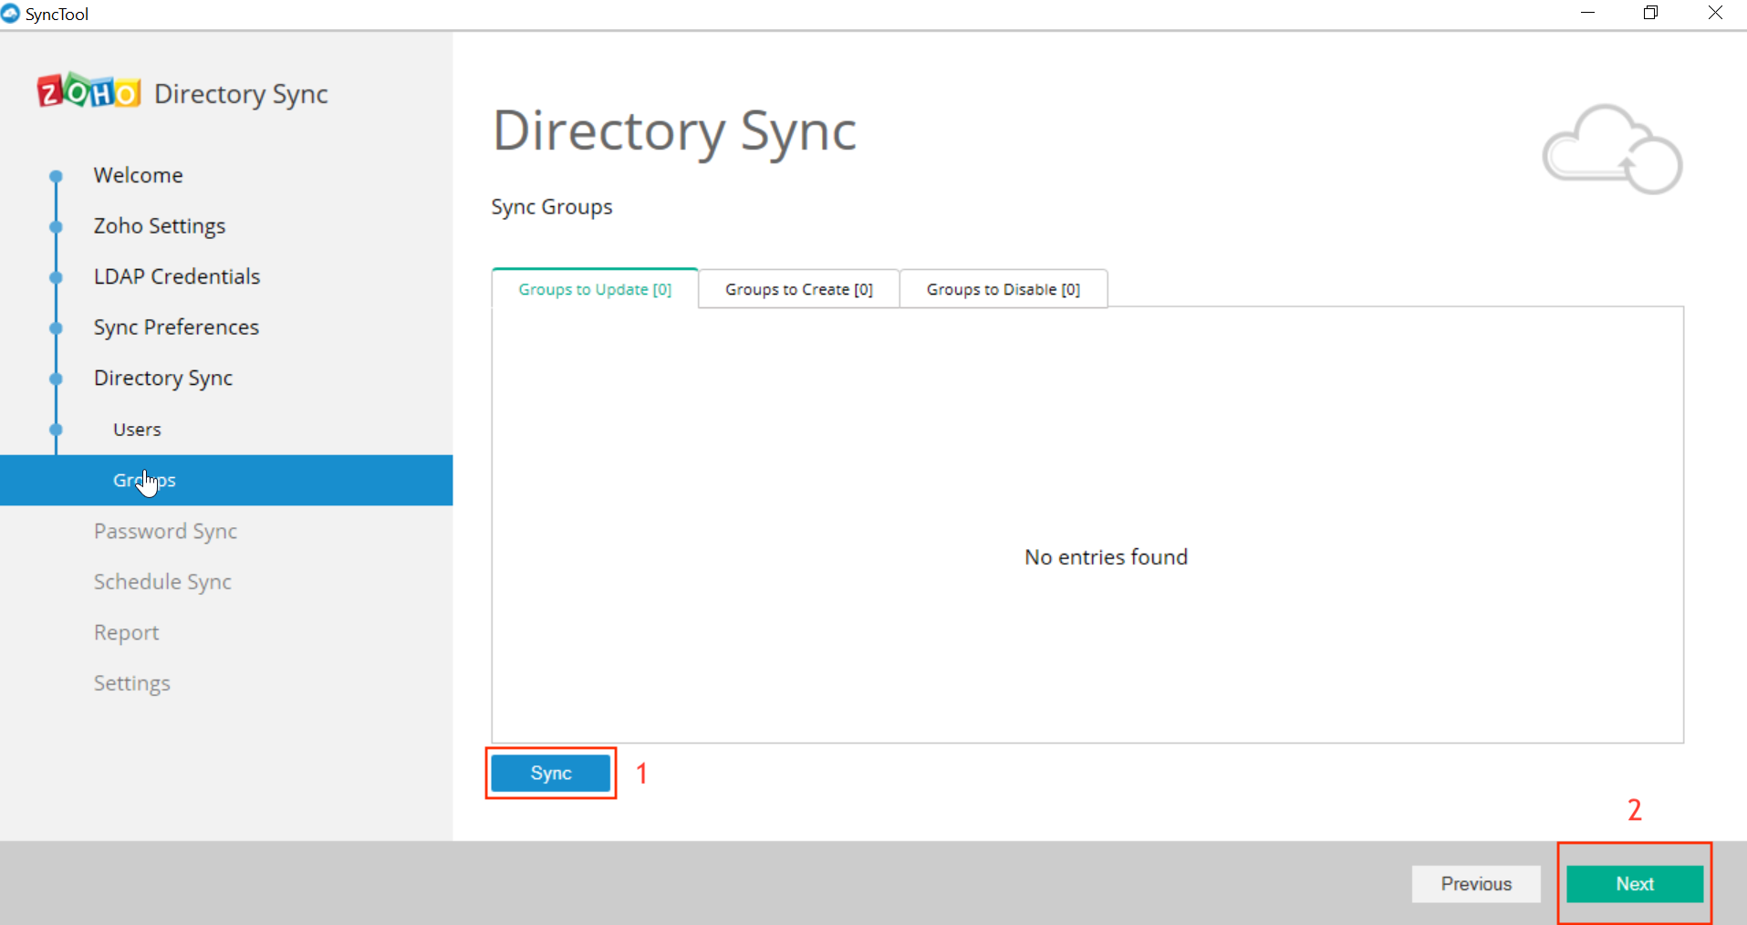Open the Report section

coord(126,632)
